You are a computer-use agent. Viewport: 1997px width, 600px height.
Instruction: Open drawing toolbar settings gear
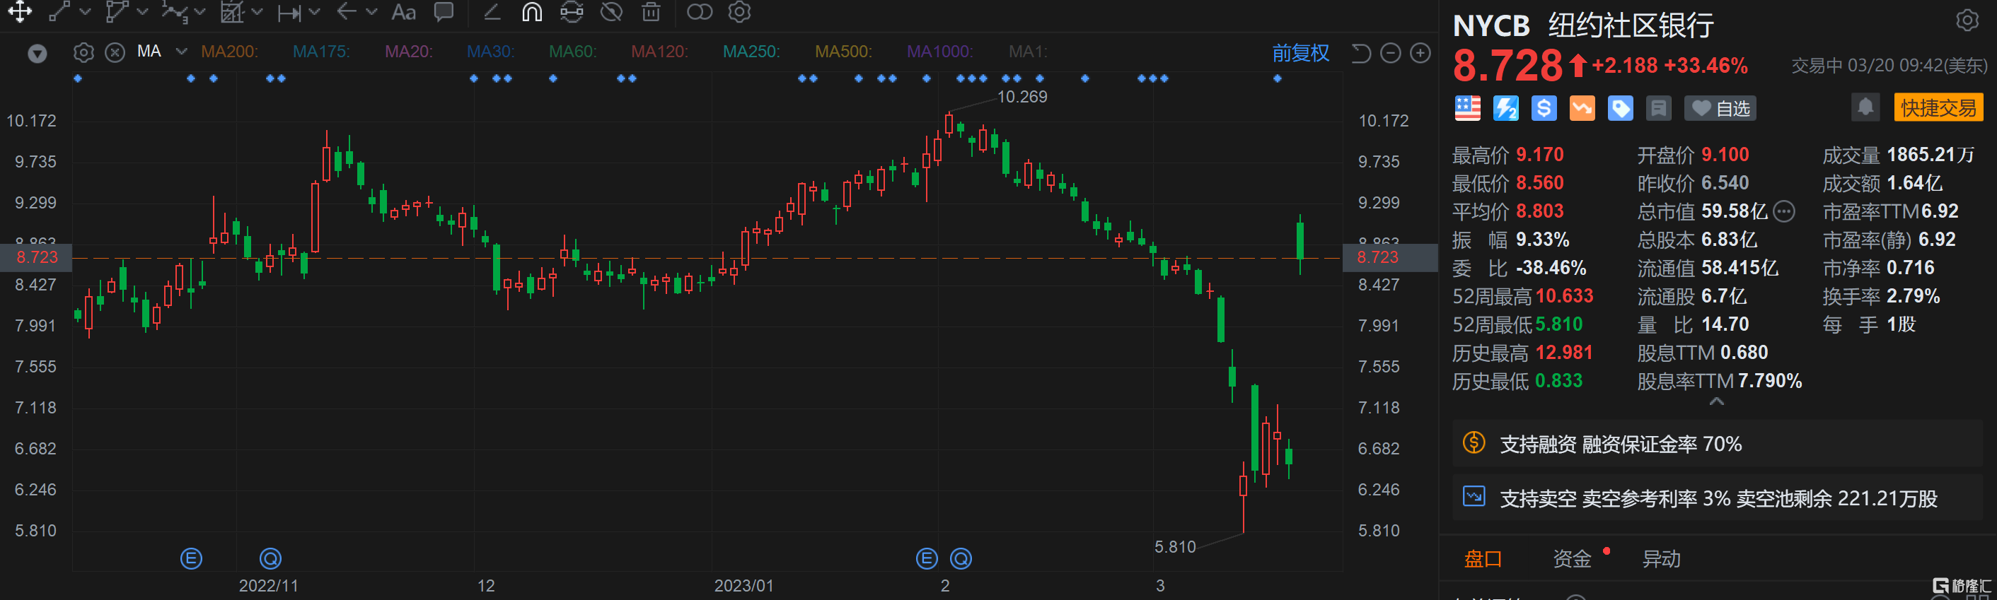(739, 11)
